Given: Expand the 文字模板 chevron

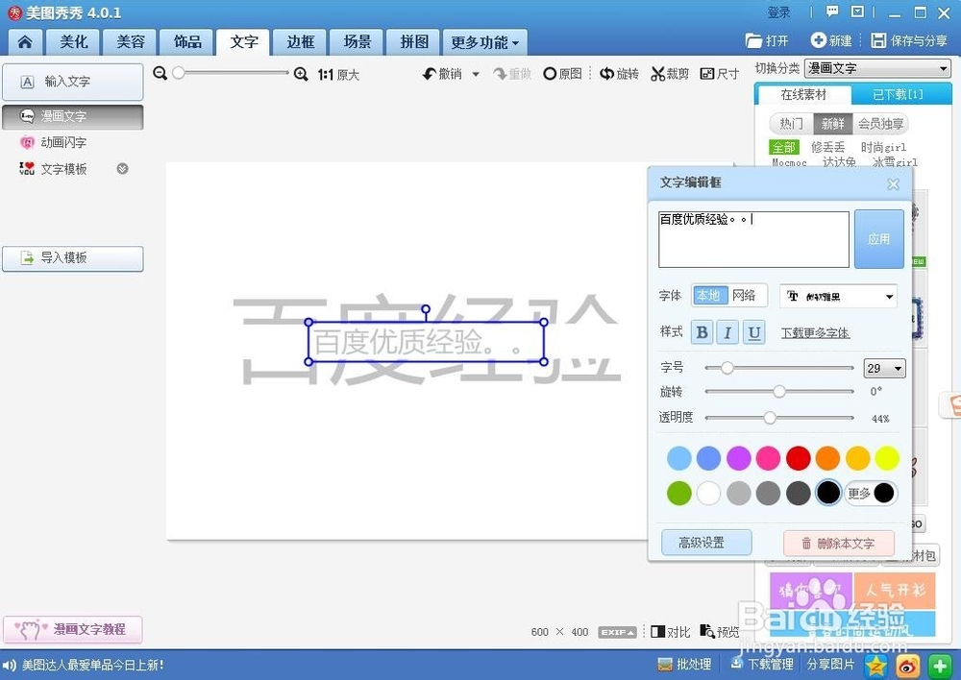Looking at the screenshot, I should [x=122, y=168].
